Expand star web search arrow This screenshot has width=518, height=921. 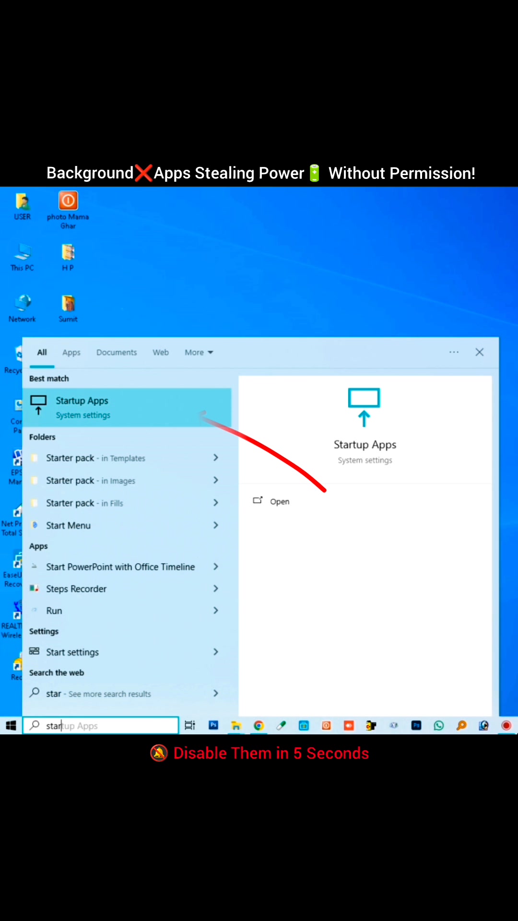click(x=216, y=693)
